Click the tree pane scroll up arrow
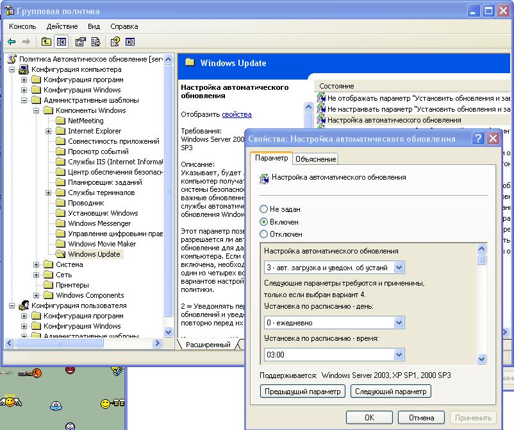Viewport: 514px width, 430px height. tap(168, 60)
